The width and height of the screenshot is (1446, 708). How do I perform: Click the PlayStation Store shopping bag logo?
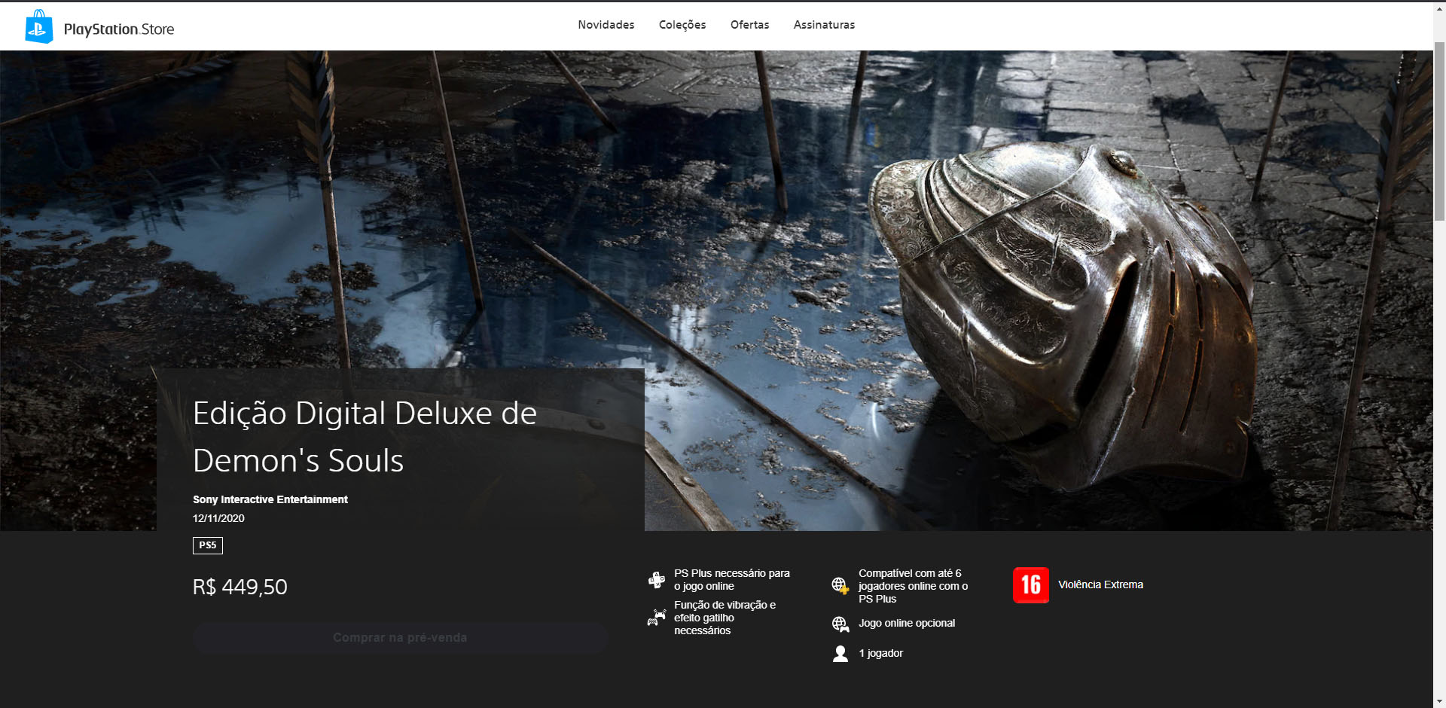point(39,27)
